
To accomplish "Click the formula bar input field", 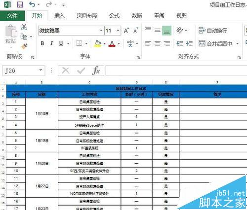I will [x=176, y=70].
